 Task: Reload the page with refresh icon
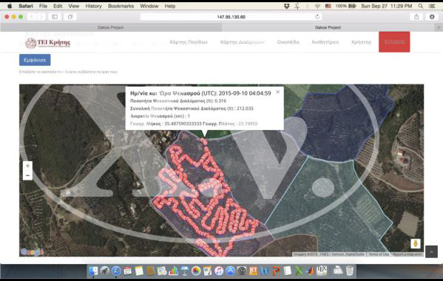pyautogui.click(x=317, y=17)
